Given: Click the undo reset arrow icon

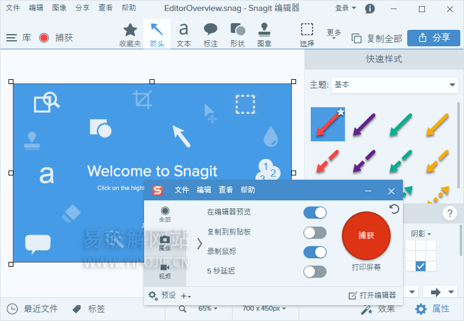Looking at the screenshot, I should point(394,209).
